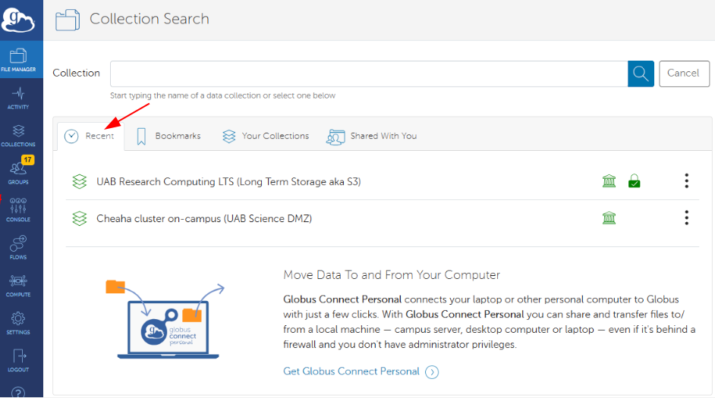Click the Collection search input field
Viewport: 715px width, 398px height.
pyautogui.click(x=368, y=74)
